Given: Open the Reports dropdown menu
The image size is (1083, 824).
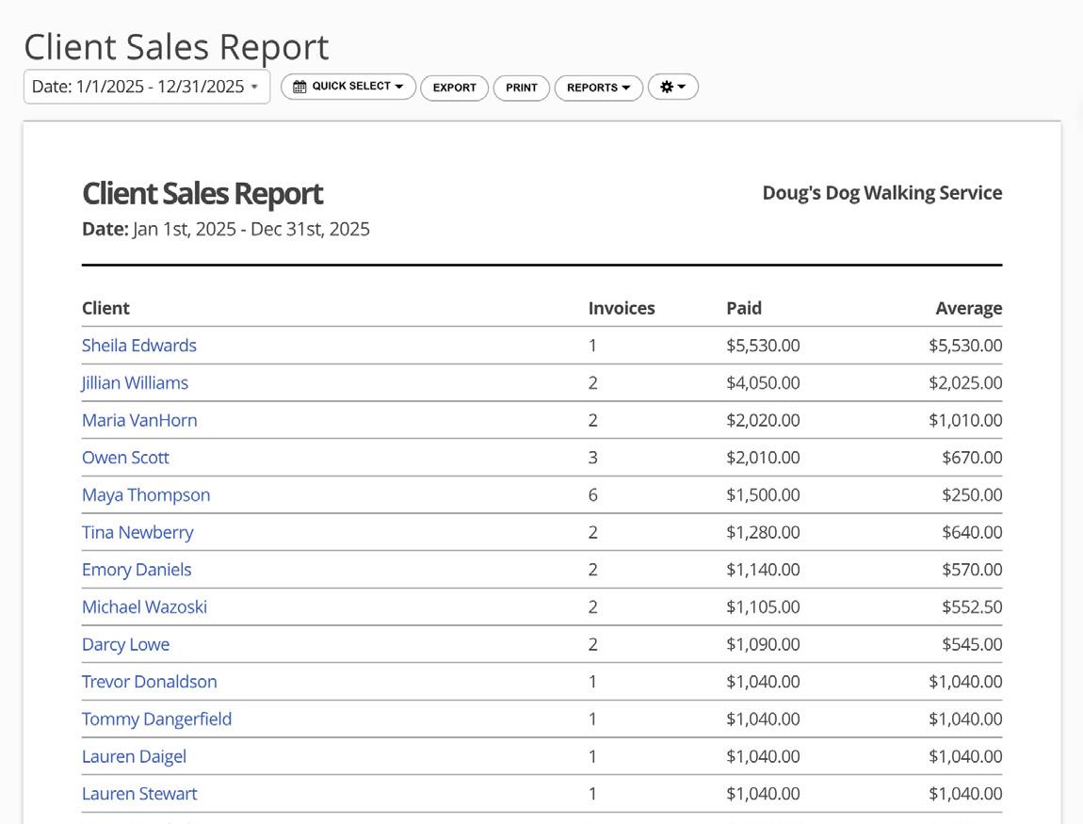Looking at the screenshot, I should [x=598, y=88].
